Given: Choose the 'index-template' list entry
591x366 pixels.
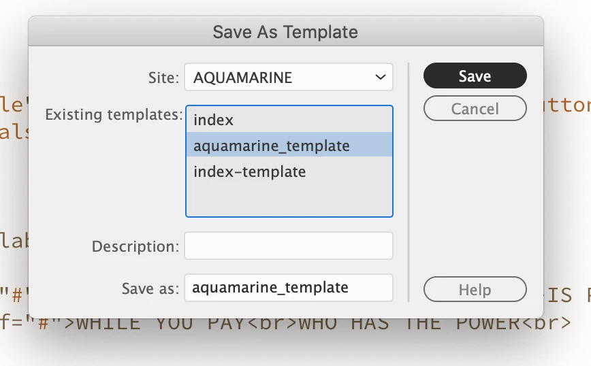Looking at the screenshot, I should (249, 171).
